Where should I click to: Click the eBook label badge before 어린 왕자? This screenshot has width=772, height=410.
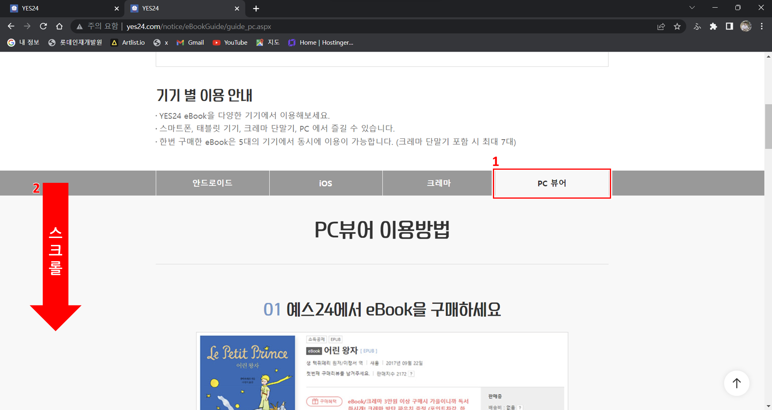[314, 351]
